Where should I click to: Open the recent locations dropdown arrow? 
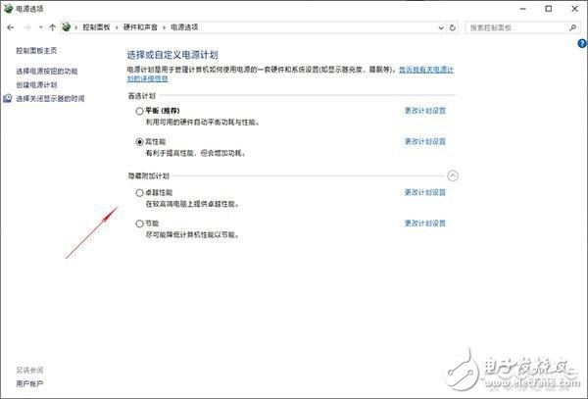40,27
